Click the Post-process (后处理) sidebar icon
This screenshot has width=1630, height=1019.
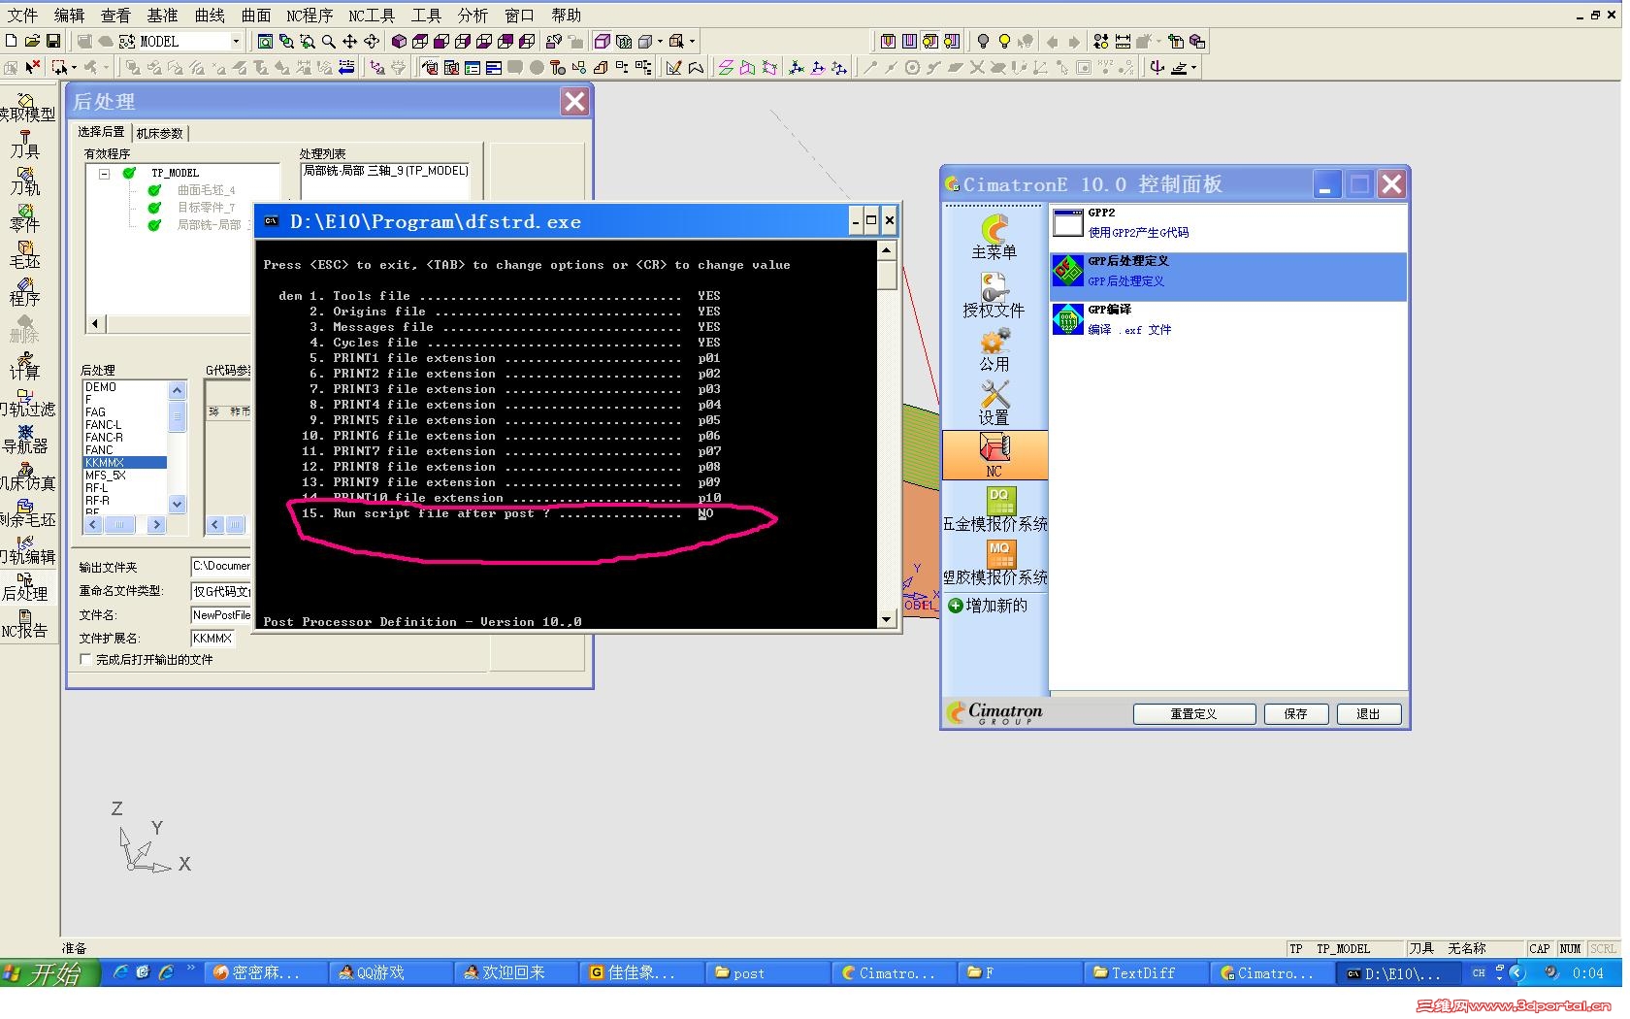click(x=25, y=586)
